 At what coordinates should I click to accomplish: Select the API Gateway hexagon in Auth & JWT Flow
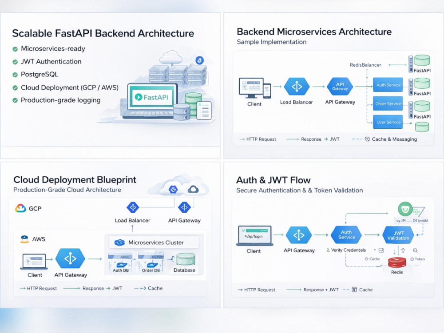click(x=299, y=235)
